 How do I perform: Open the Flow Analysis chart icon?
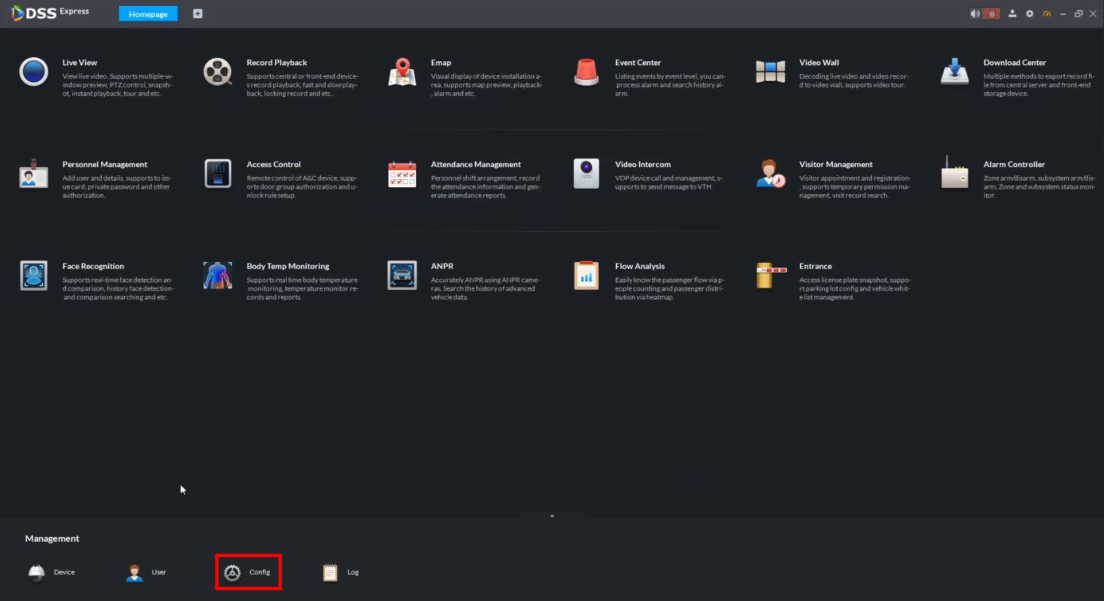[x=586, y=276]
